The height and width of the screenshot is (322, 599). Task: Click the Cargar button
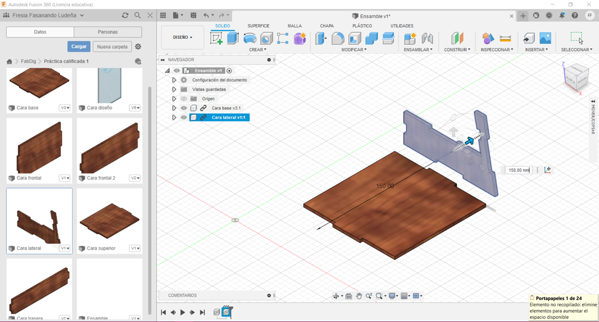79,46
